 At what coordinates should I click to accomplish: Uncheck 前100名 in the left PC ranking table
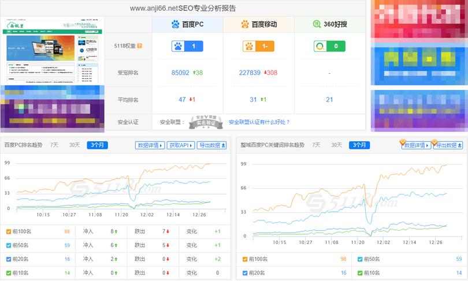point(9,231)
